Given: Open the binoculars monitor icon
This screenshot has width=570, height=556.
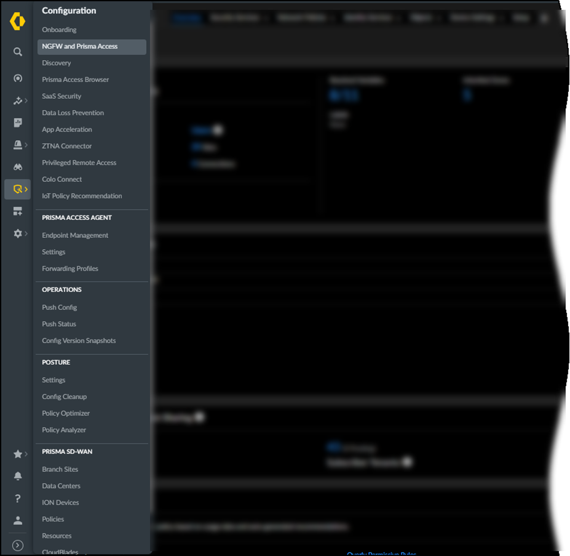Looking at the screenshot, I should 18,167.
